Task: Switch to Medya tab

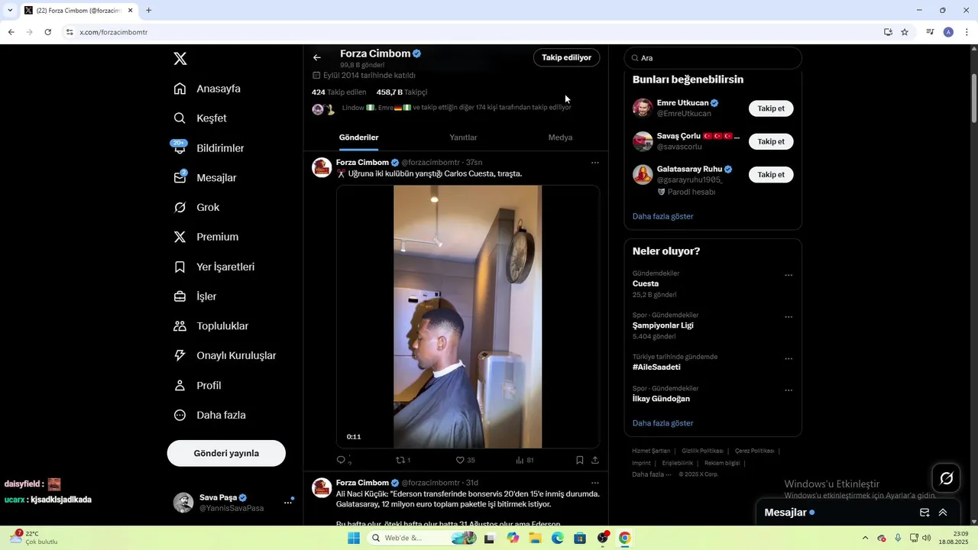Action: [560, 137]
